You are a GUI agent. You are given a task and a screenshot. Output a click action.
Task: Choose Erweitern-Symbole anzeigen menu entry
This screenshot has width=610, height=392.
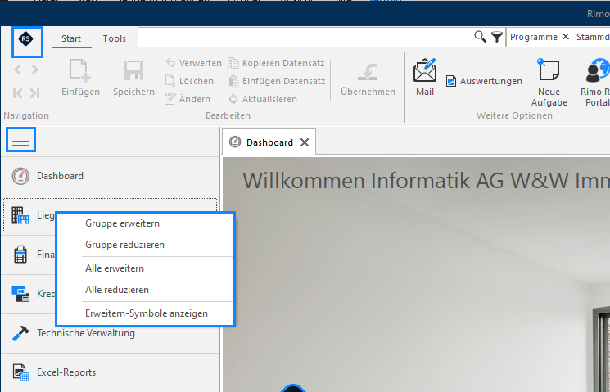pyautogui.click(x=146, y=313)
